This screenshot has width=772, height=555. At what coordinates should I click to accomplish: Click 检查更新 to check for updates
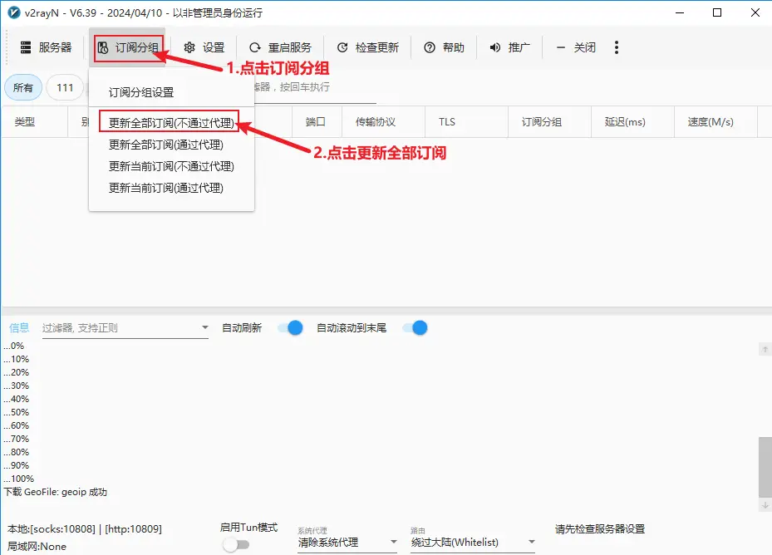click(367, 47)
